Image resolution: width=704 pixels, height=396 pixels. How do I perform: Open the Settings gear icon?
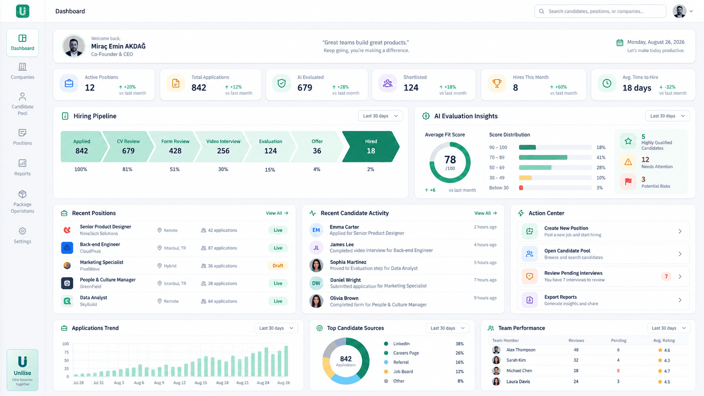click(22, 231)
